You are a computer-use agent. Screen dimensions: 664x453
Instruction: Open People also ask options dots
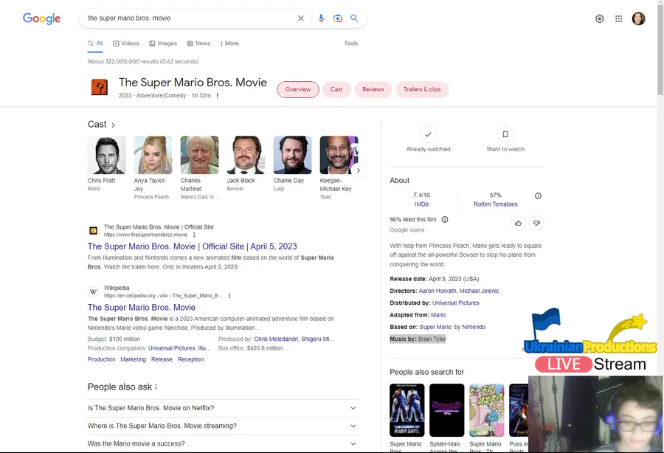(156, 387)
